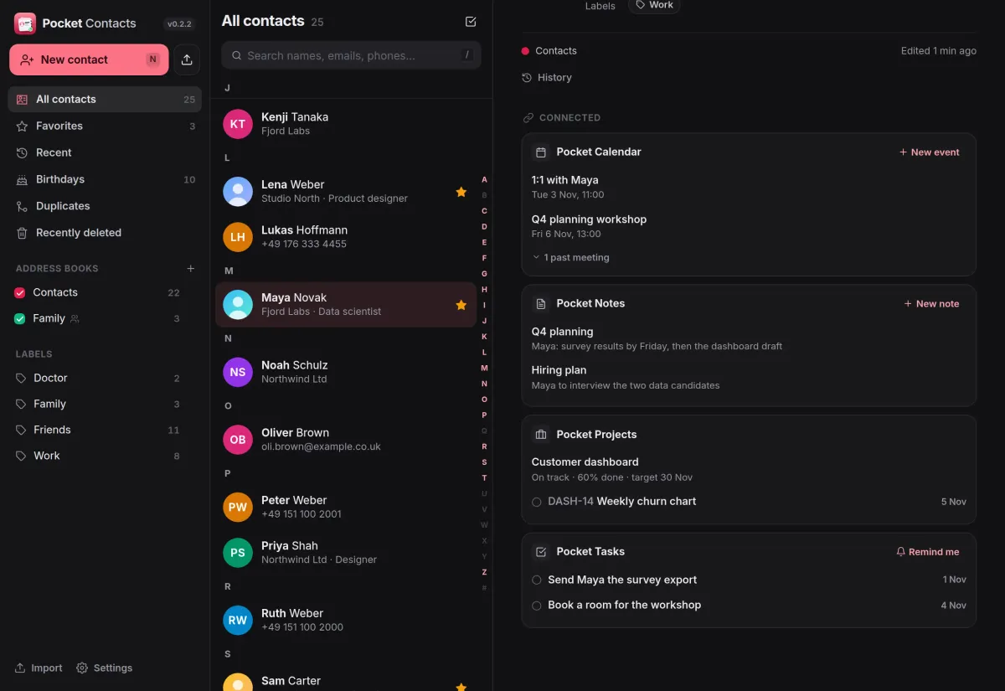Open Settings from the sidebar footer
The width and height of the screenshot is (1005, 691).
click(x=105, y=668)
